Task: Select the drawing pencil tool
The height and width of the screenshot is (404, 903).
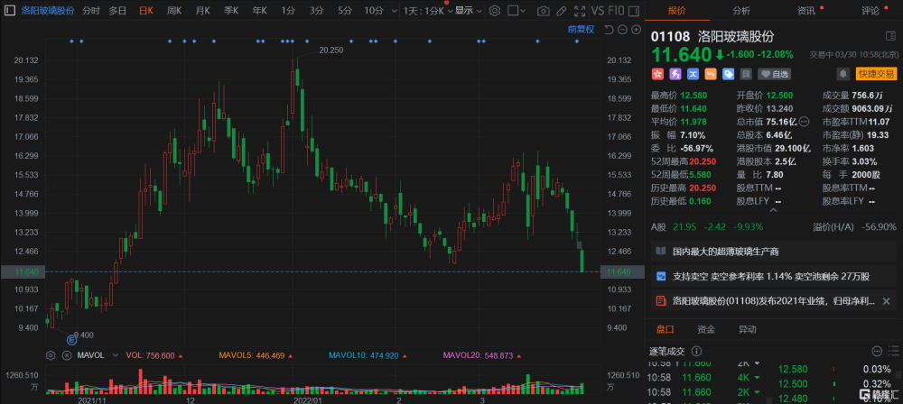Action: 562,10
